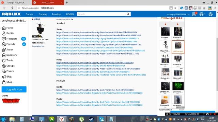Open Forum in the sidebar
Viewport: 218px width, 122px height.
tap(8, 71)
